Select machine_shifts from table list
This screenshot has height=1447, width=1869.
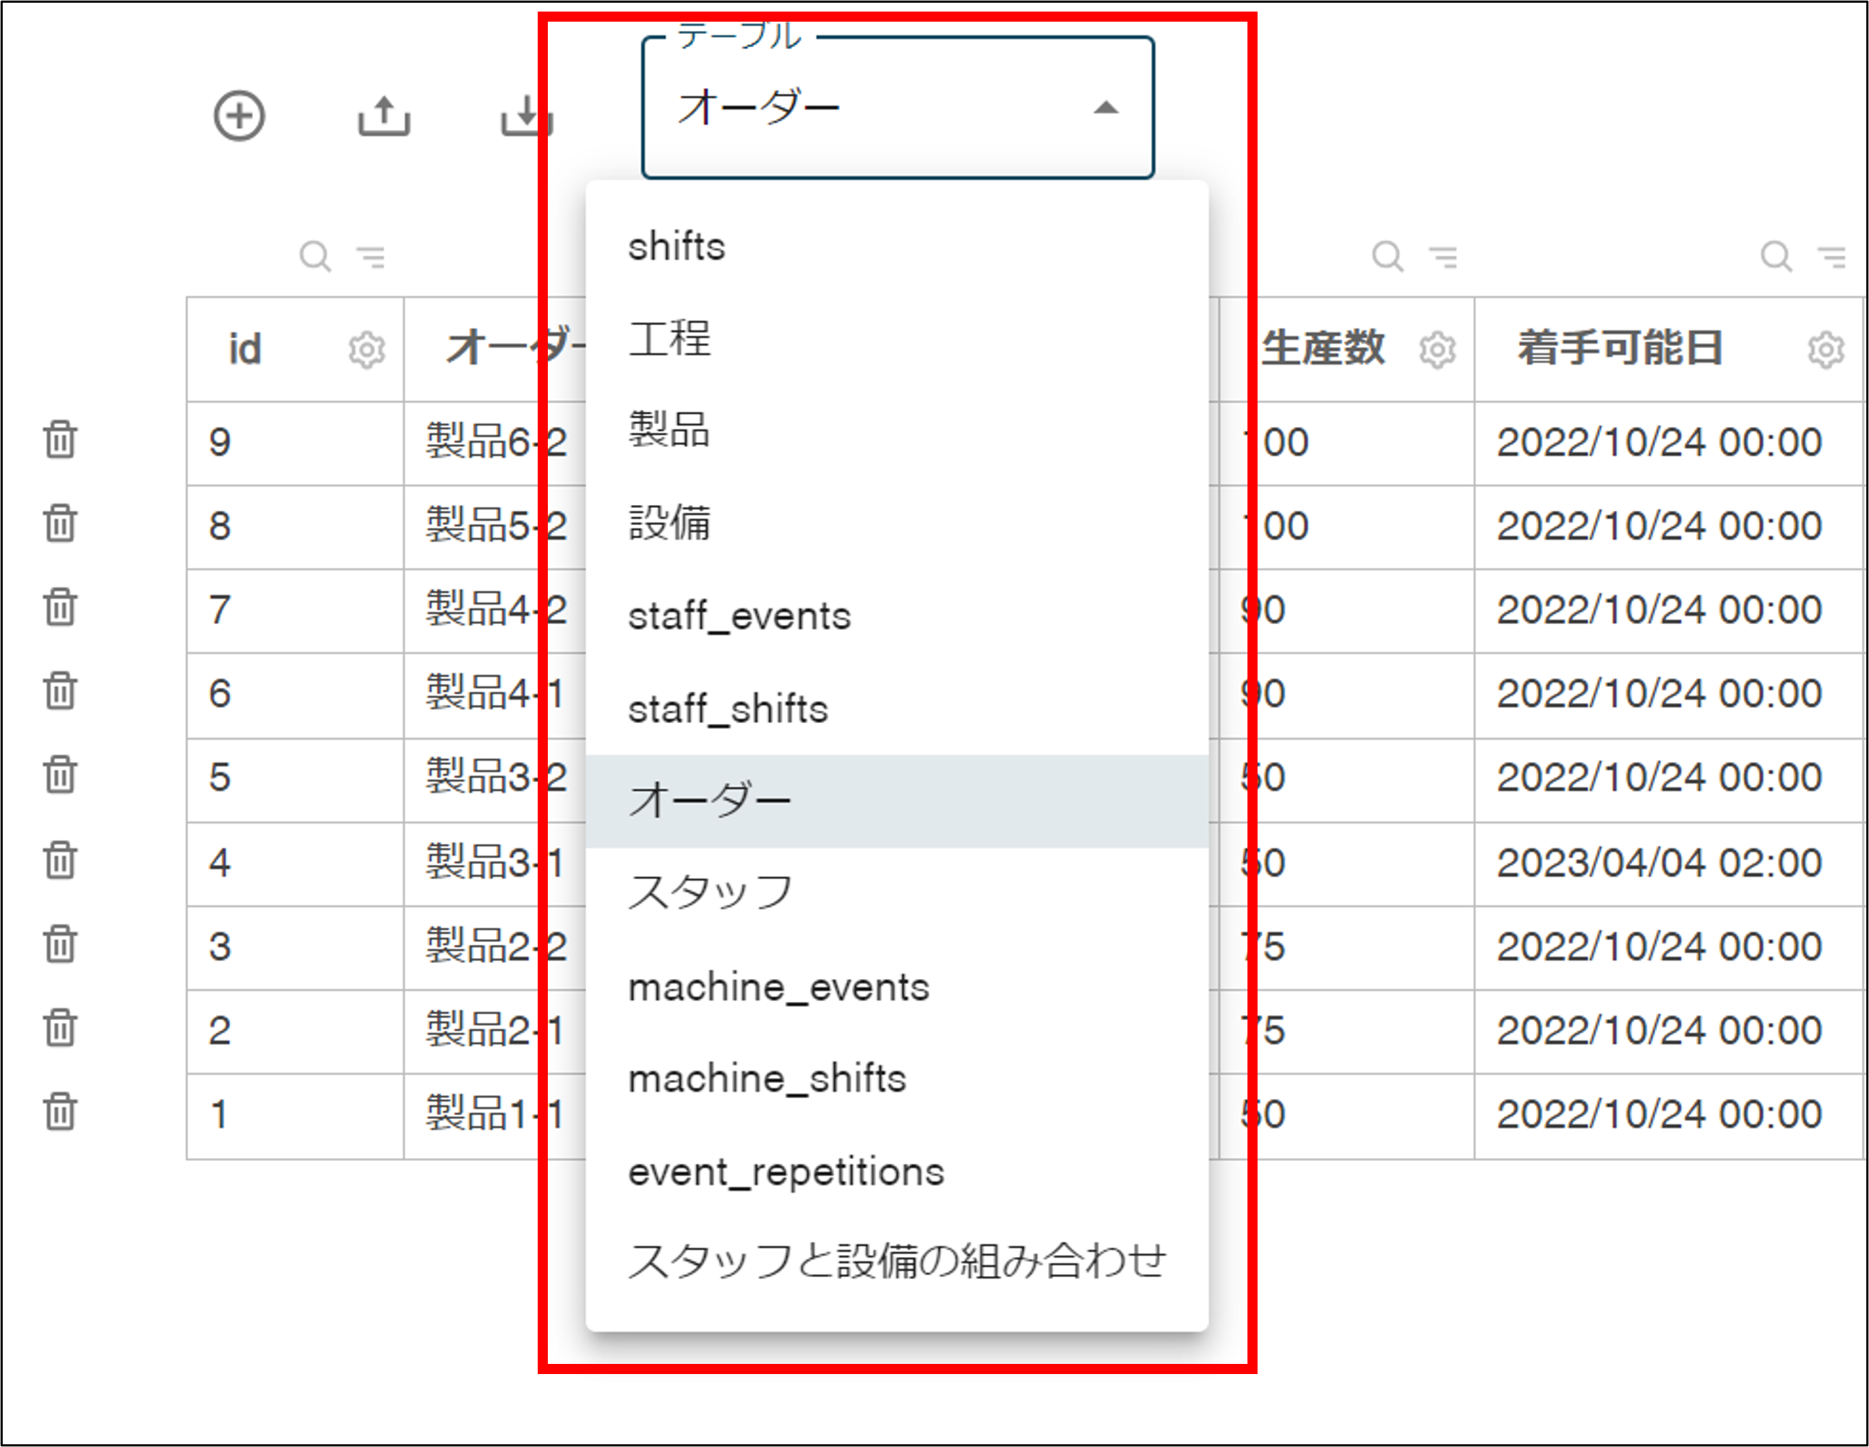(897, 1079)
